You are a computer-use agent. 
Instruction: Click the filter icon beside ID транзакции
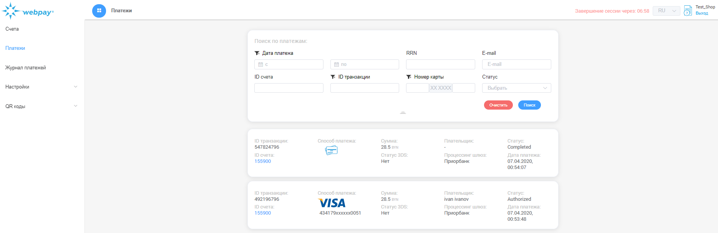coord(333,77)
